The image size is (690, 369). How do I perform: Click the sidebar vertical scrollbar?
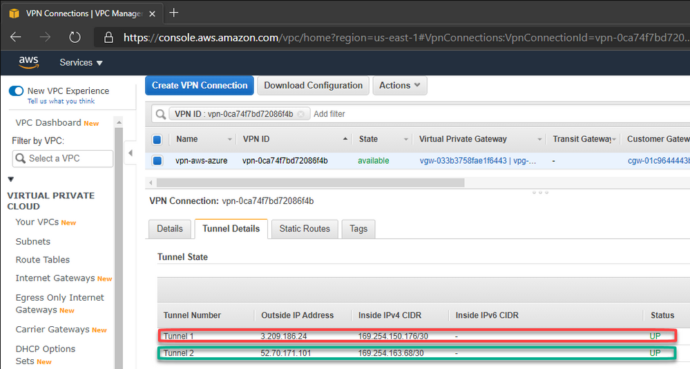(x=119, y=247)
